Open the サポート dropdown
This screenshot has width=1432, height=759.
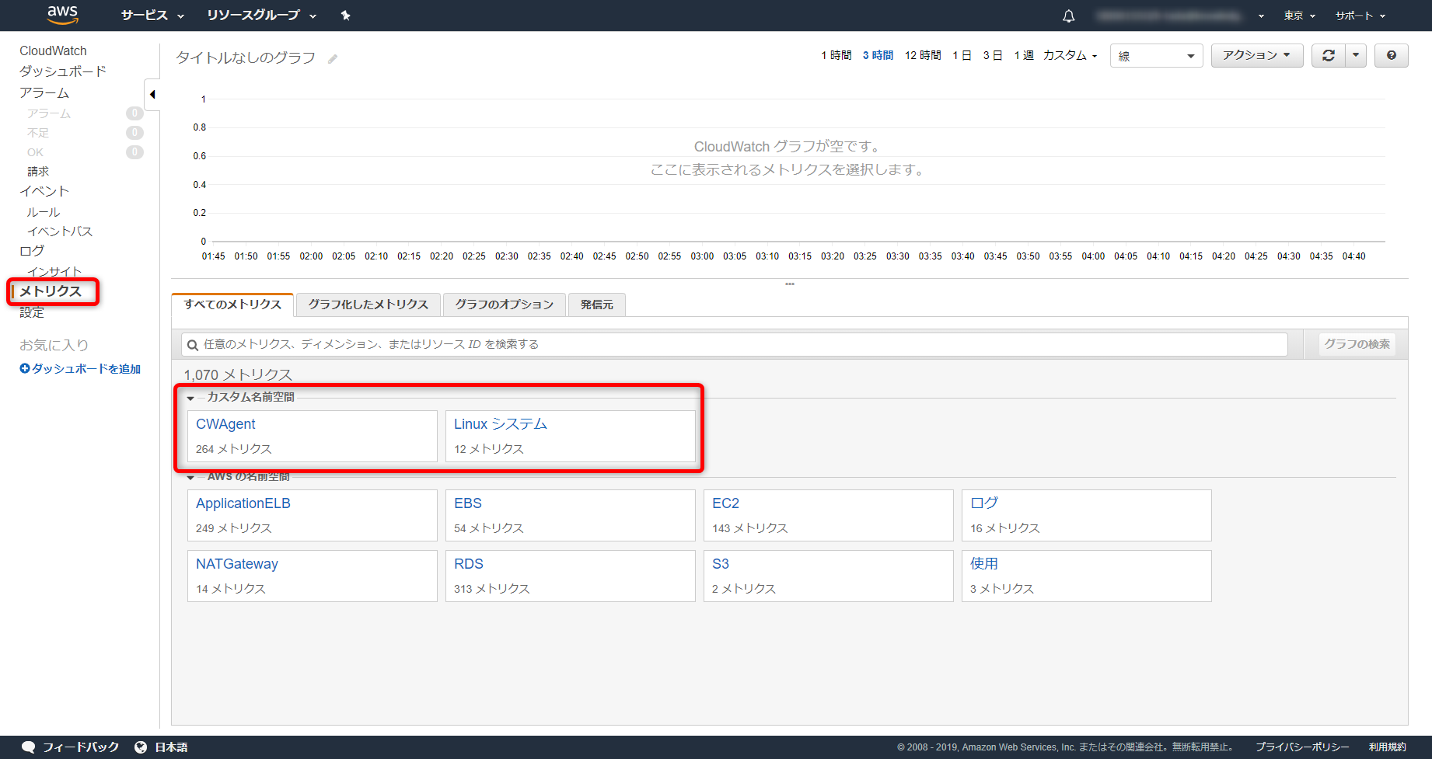point(1360,16)
